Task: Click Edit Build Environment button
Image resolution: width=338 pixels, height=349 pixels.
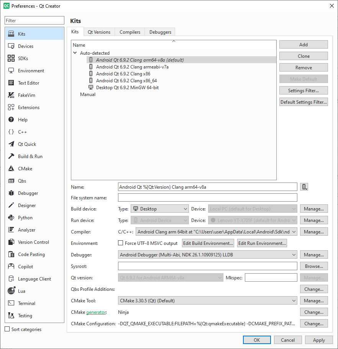Action: click(208, 243)
